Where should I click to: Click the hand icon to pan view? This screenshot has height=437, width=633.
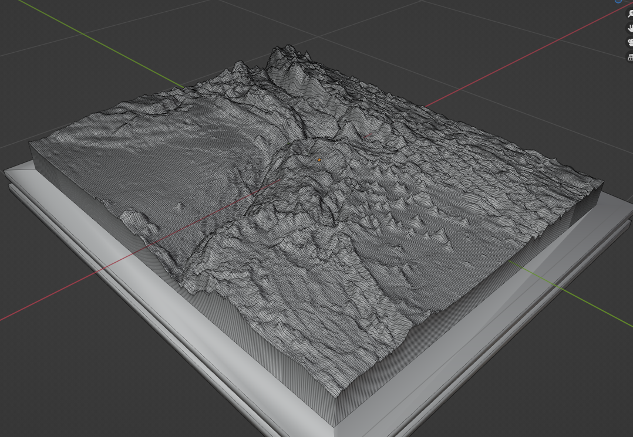(x=630, y=29)
